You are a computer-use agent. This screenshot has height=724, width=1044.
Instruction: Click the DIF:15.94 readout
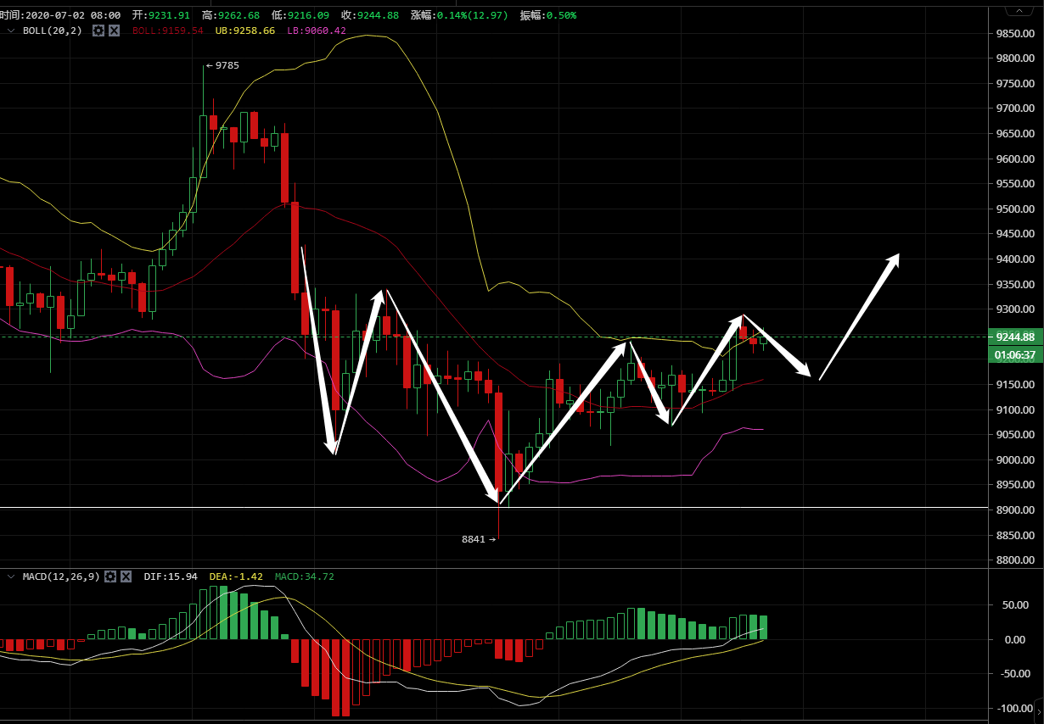pyautogui.click(x=170, y=576)
